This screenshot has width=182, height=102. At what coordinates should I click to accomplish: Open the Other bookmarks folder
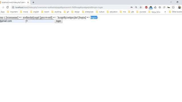175,12
